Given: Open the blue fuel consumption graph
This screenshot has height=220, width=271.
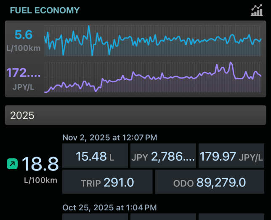Looking at the screenshot, I should click(153, 41).
